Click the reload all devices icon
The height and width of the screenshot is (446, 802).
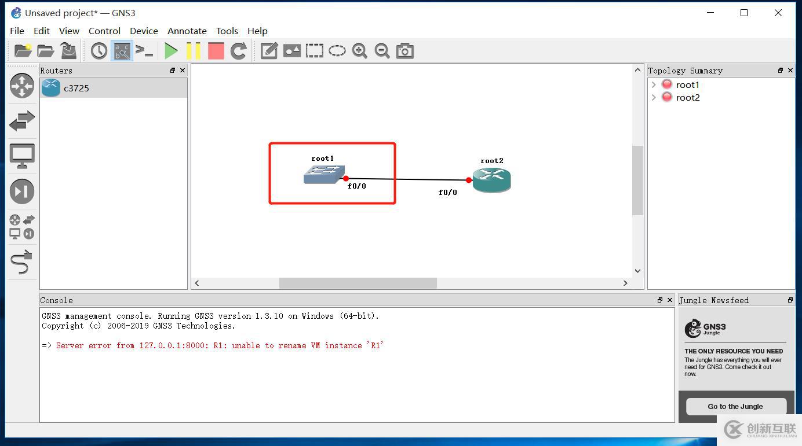coord(239,51)
